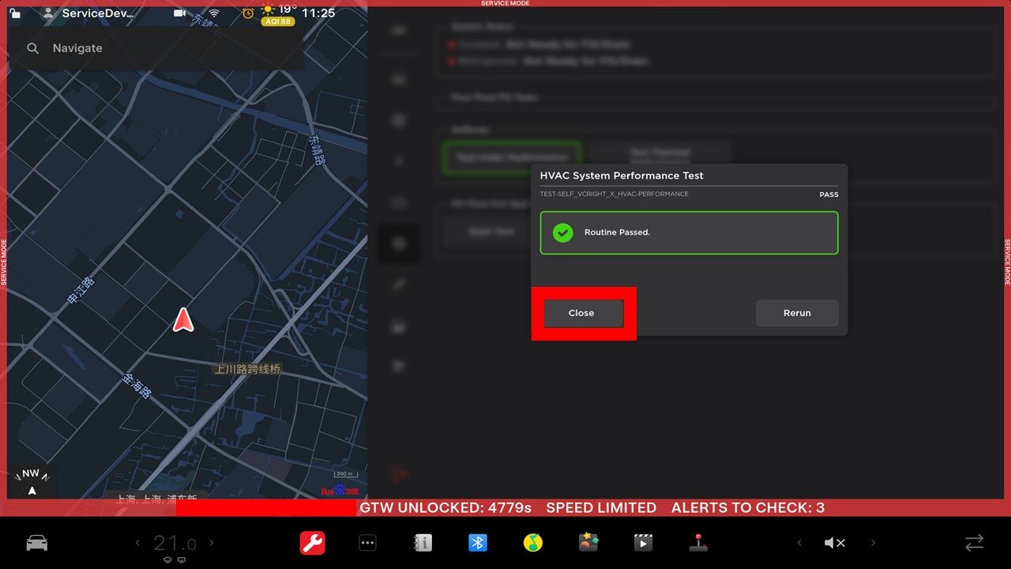This screenshot has width=1011, height=569.
Task: Rerun the HVAC System Performance Test
Action: point(796,313)
